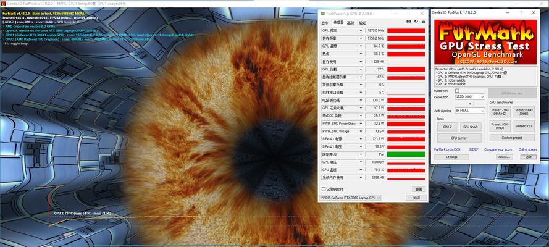Open the 验证 tab in GPU-Z
549x247 pixels.
[x=363, y=23]
